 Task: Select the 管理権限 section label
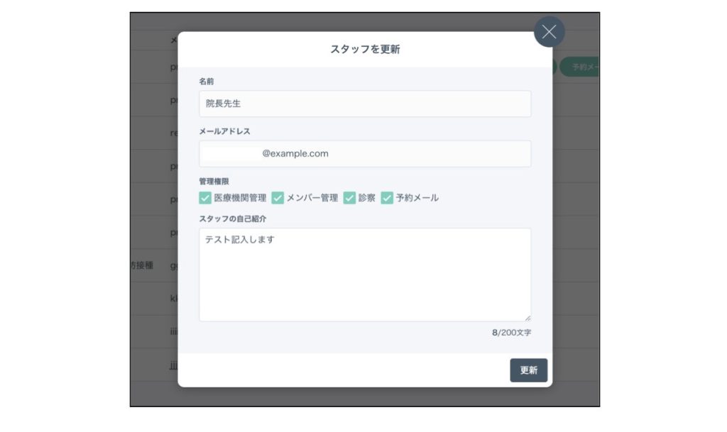pyautogui.click(x=214, y=182)
